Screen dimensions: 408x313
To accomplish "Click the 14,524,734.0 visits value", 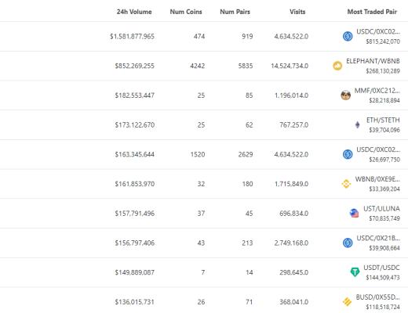I will click(290, 66).
